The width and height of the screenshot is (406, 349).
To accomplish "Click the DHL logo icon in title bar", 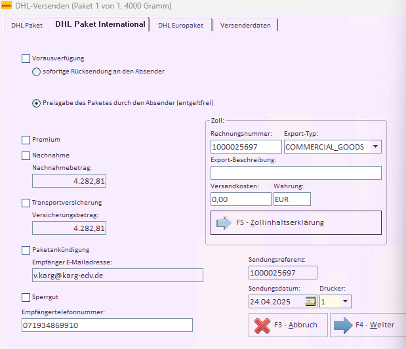I will 7,5.
